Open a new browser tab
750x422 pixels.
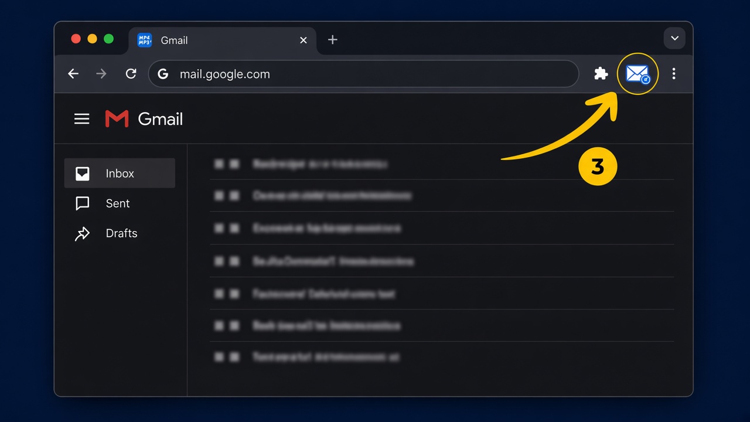332,40
